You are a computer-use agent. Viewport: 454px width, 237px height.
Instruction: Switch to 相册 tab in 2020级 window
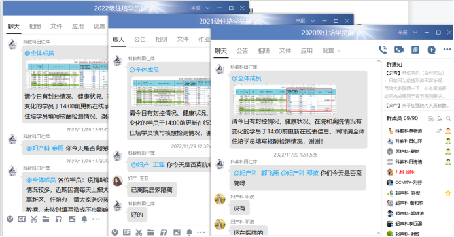click(x=264, y=50)
